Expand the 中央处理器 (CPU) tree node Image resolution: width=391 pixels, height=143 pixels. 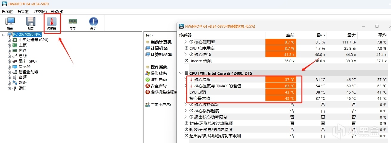(9, 40)
